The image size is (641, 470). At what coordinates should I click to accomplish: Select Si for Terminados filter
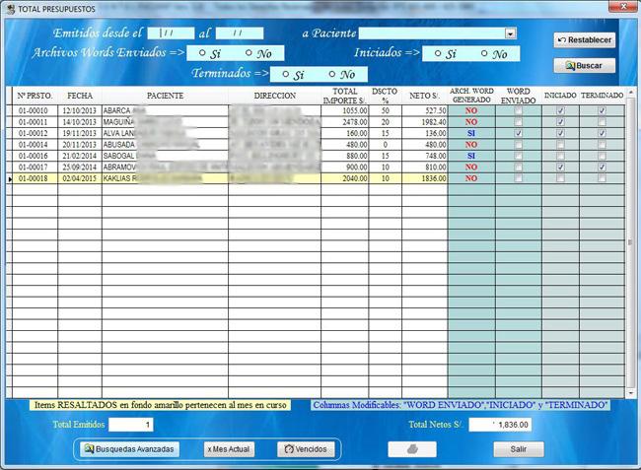pyautogui.click(x=286, y=74)
